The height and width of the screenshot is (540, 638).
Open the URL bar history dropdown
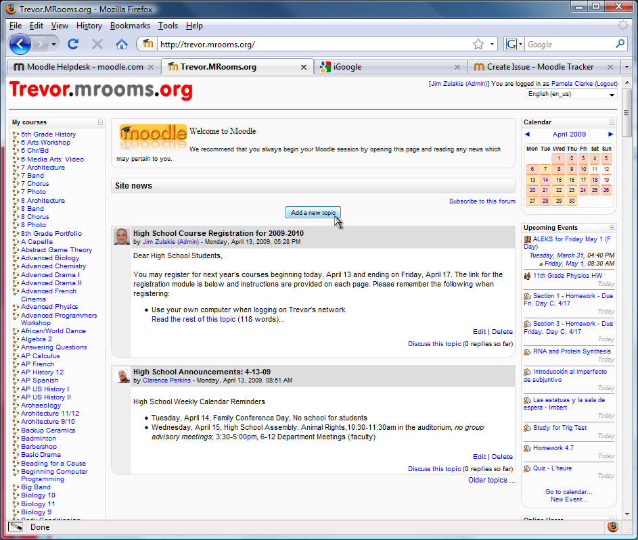pos(492,44)
